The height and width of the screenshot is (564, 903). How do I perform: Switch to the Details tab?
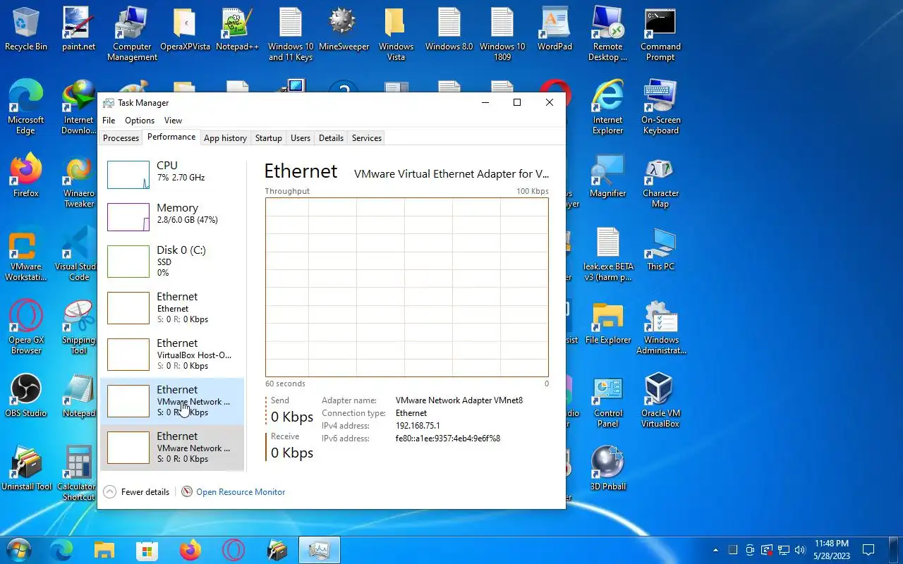click(331, 138)
